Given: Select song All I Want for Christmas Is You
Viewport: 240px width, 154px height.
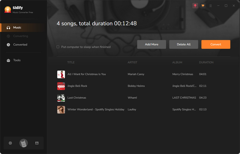Looking at the screenshot, I should point(87,74).
